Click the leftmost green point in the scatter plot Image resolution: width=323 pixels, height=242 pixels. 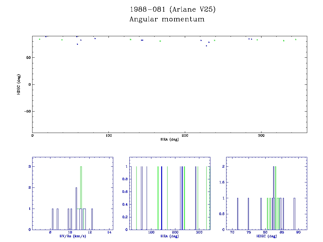point(39,39)
